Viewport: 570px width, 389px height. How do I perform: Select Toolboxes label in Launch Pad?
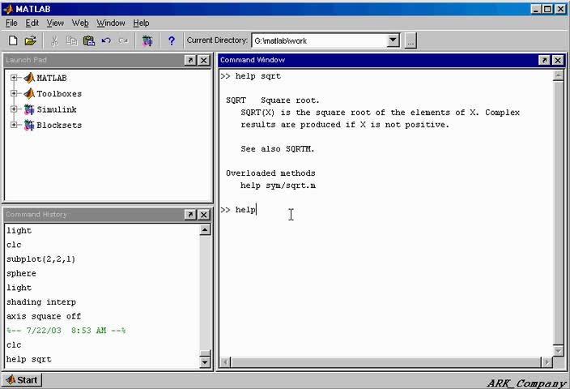[x=59, y=94]
